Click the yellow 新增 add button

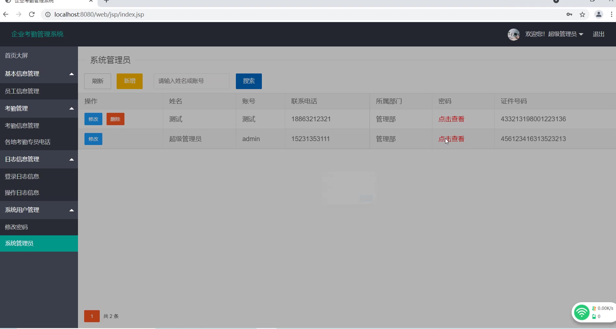[130, 81]
